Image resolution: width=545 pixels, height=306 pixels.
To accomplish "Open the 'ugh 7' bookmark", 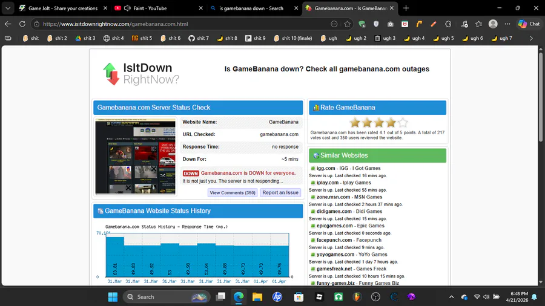I will [x=501, y=38].
